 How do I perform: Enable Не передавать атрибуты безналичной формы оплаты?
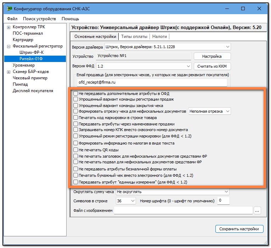(75, 169)
